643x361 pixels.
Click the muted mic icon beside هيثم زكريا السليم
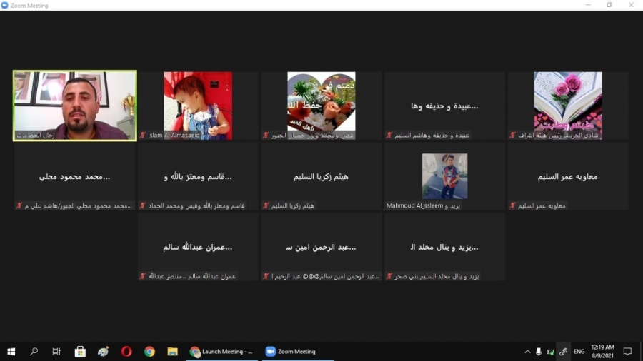[x=266, y=205]
